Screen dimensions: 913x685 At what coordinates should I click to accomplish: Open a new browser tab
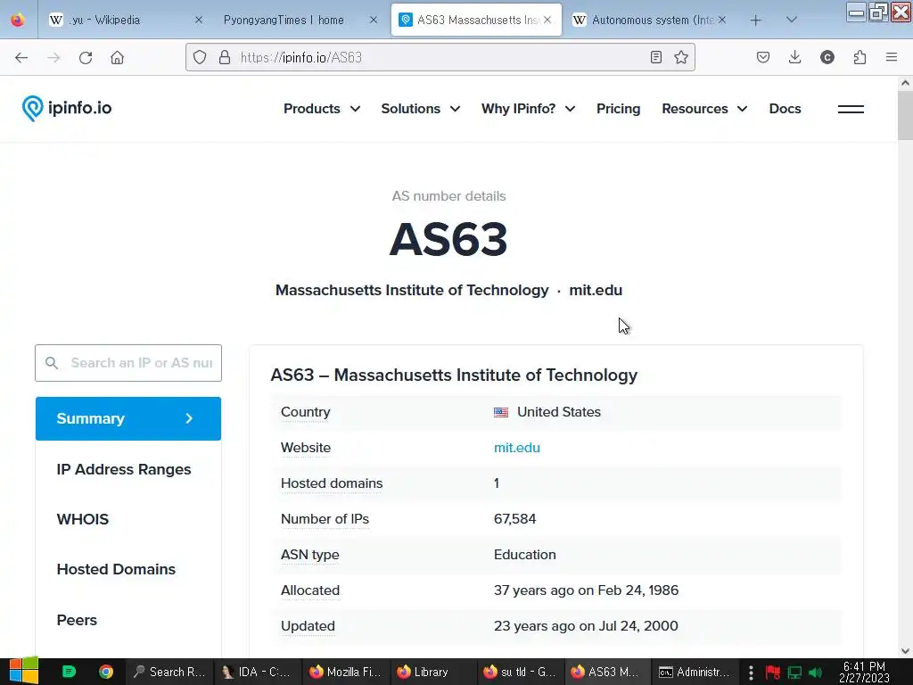coord(756,21)
